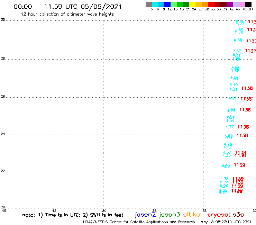Click the "jason2" satellite label
The height and width of the screenshot is (225, 256).
tap(145, 215)
